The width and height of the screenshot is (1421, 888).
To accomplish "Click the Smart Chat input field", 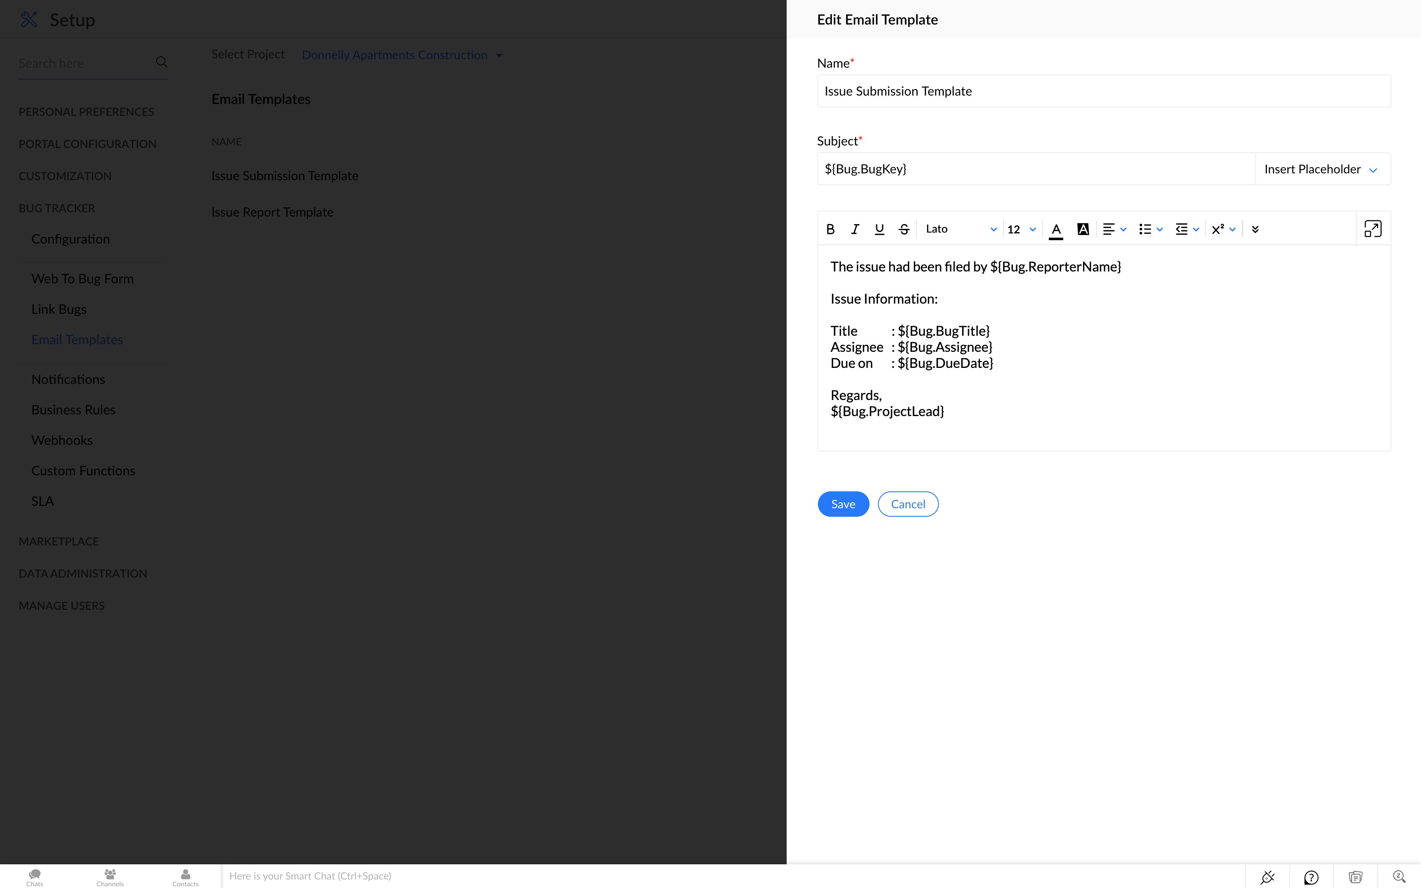I will (733, 876).
